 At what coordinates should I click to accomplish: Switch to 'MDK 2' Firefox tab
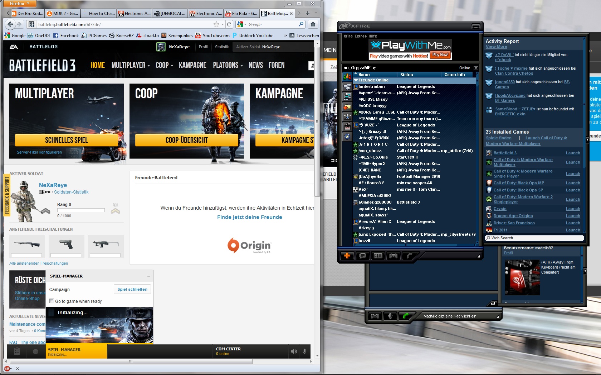63,14
